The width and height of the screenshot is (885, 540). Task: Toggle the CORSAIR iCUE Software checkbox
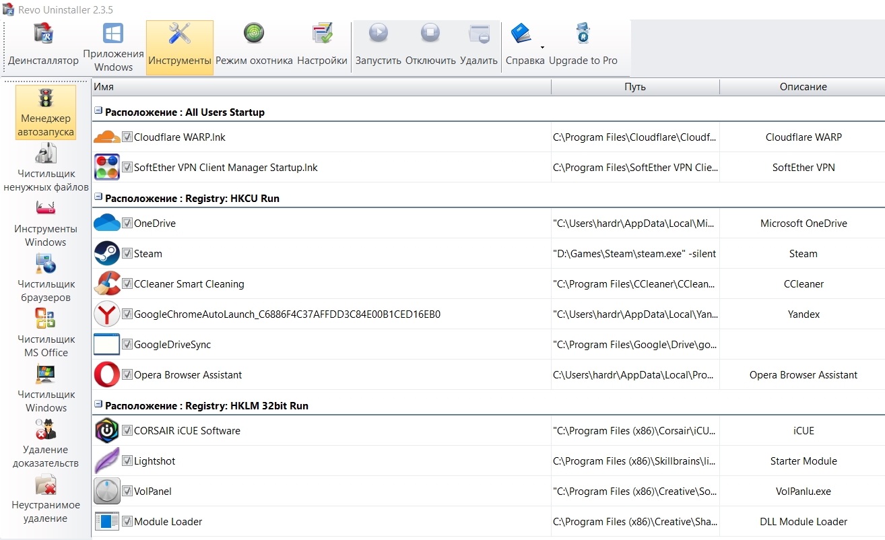pyautogui.click(x=127, y=430)
